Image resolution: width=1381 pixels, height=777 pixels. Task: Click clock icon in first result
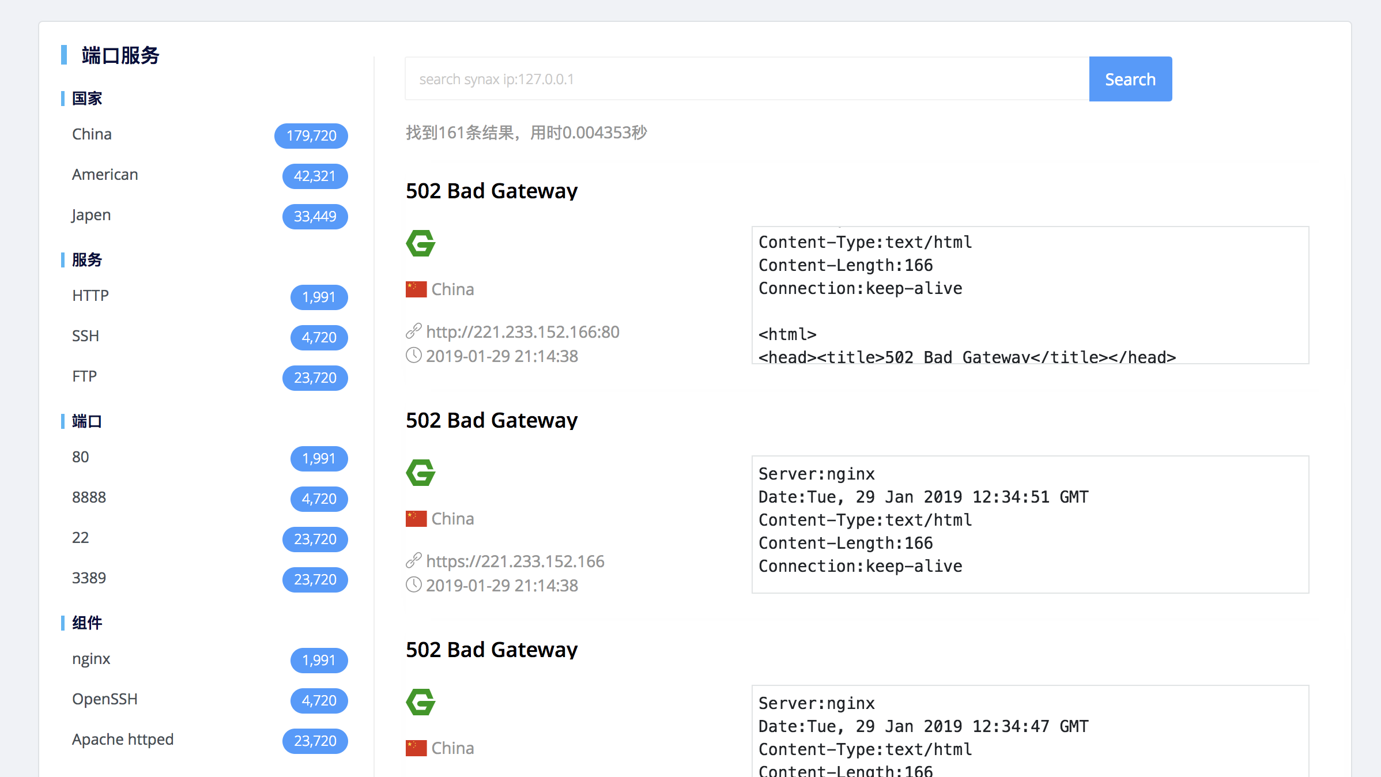click(414, 356)
